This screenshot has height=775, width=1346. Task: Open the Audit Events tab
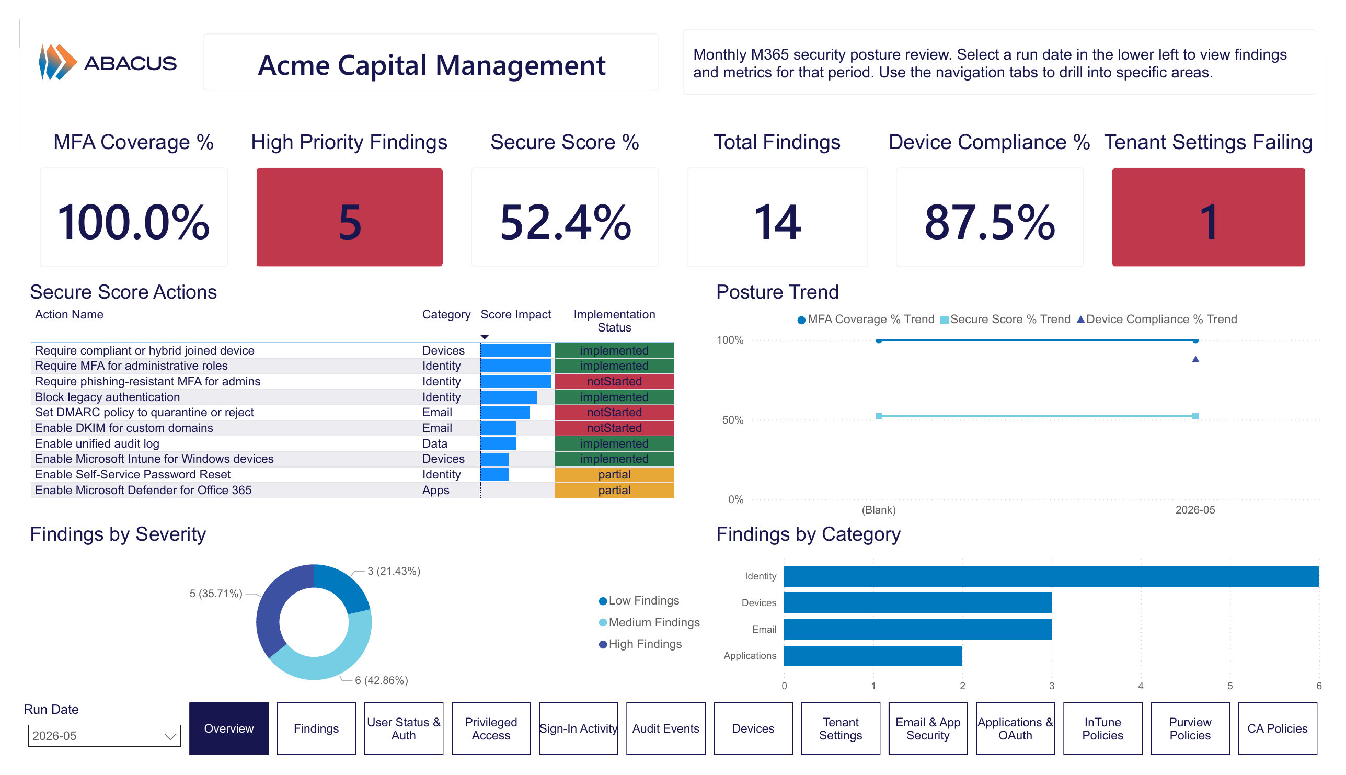coord(665,728)
